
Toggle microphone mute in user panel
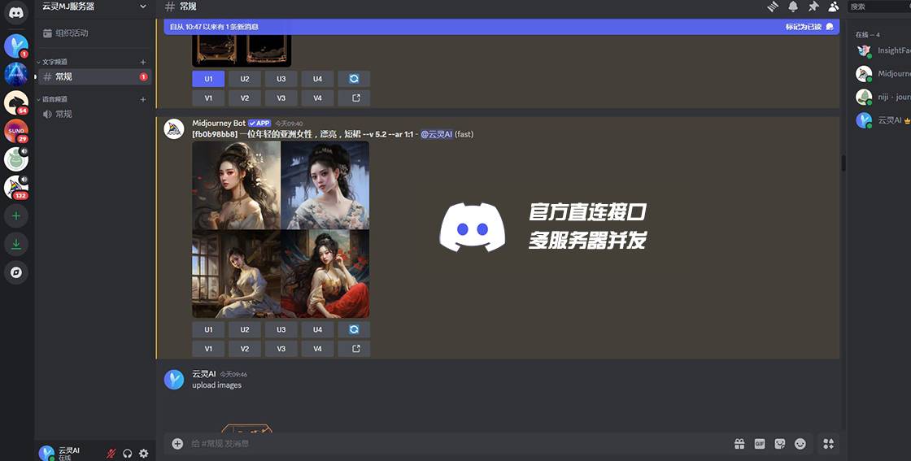[111, 454]
